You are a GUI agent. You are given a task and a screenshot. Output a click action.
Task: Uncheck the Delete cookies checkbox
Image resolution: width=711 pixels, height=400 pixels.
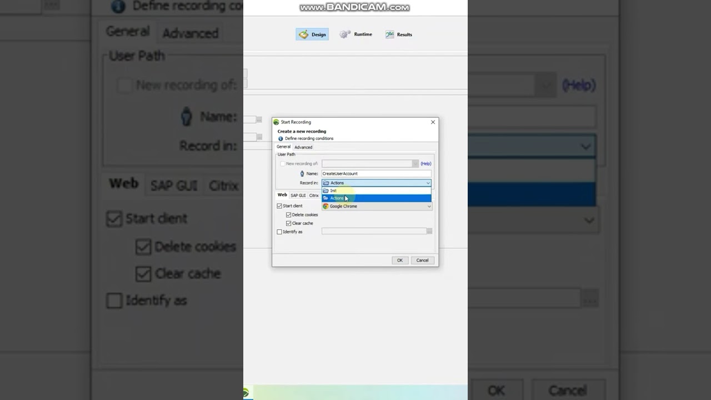pos(288,215)
